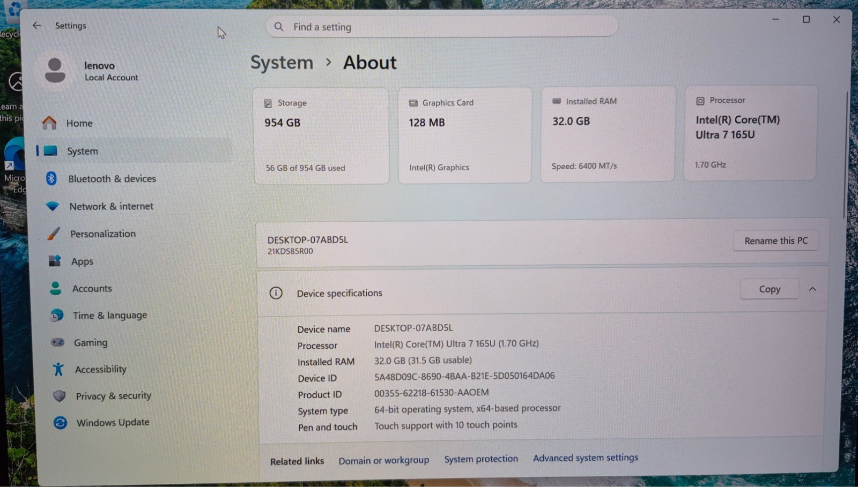Open Privacy & security settings
The width and height of the screenshot is (858, 487).
tap(58, 396)
